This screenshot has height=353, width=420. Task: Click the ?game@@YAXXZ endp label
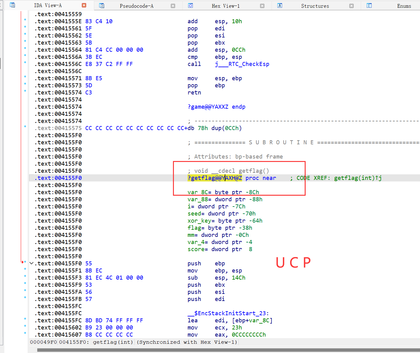click(216, 107)
